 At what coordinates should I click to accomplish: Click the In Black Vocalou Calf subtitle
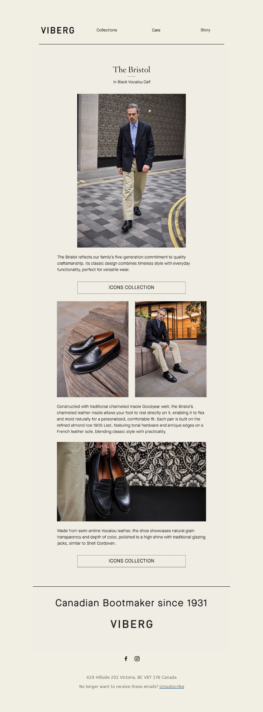coord(131,82)
